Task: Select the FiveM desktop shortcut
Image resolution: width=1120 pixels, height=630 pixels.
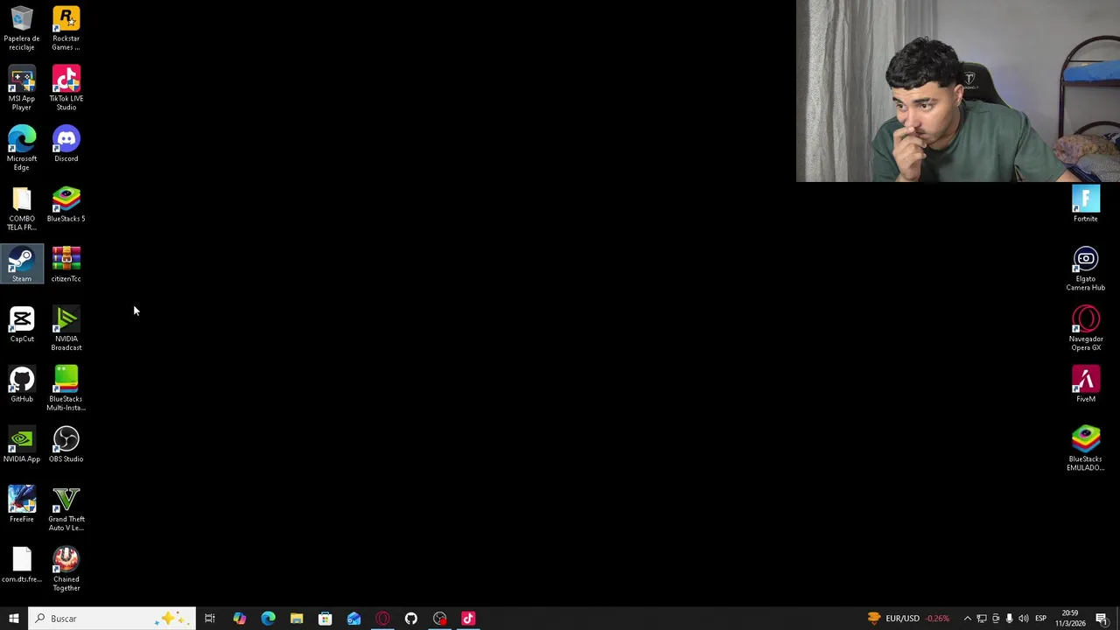Action: [1086, 386]
